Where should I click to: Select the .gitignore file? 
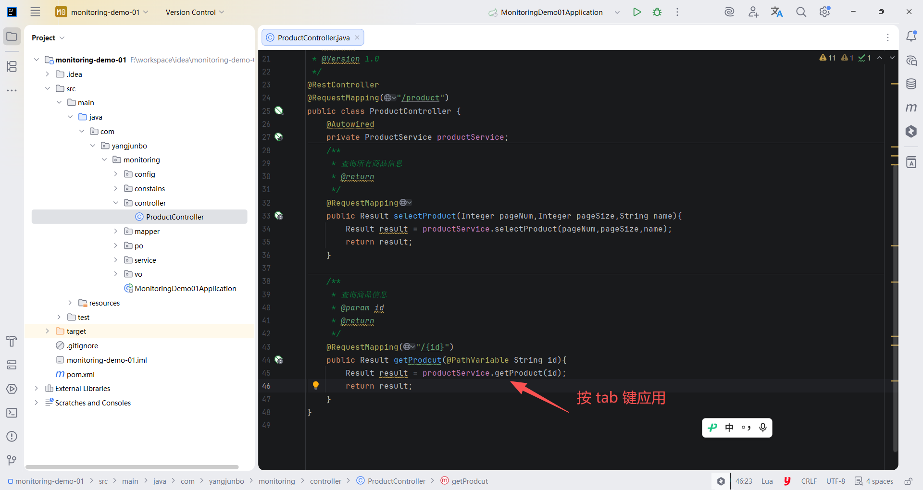point(77,345)
